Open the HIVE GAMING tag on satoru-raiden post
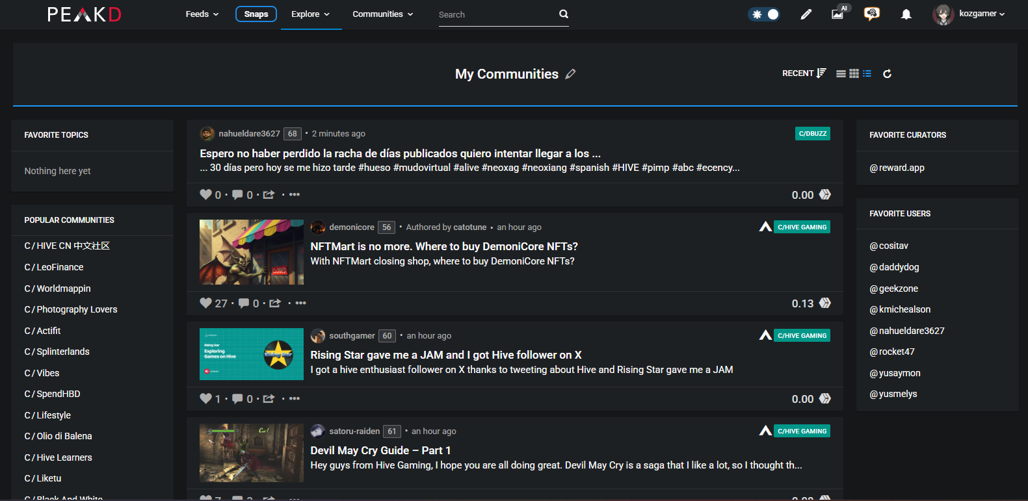The height and width of the screenshot is (501, 1028). (802, 431)
